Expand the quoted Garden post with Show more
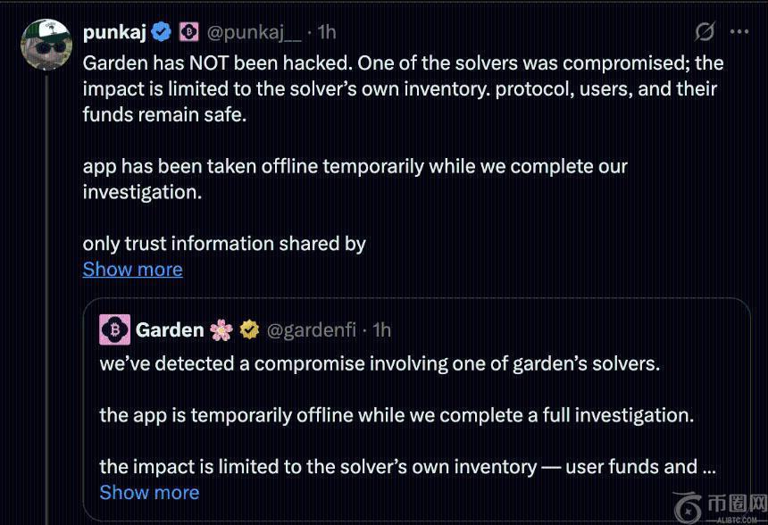The width and height of the screenshot is (768, 525). point(149,492)
